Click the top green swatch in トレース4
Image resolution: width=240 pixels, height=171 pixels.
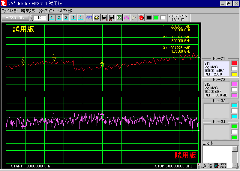point(234,126)
